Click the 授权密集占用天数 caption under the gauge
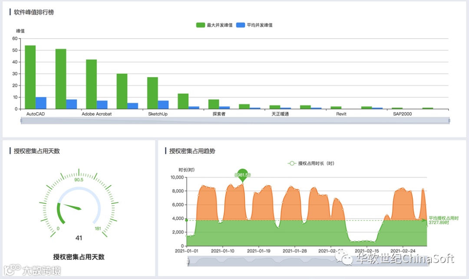The width and height of the screenshot is (469, 279). click(x=79, y=257)
